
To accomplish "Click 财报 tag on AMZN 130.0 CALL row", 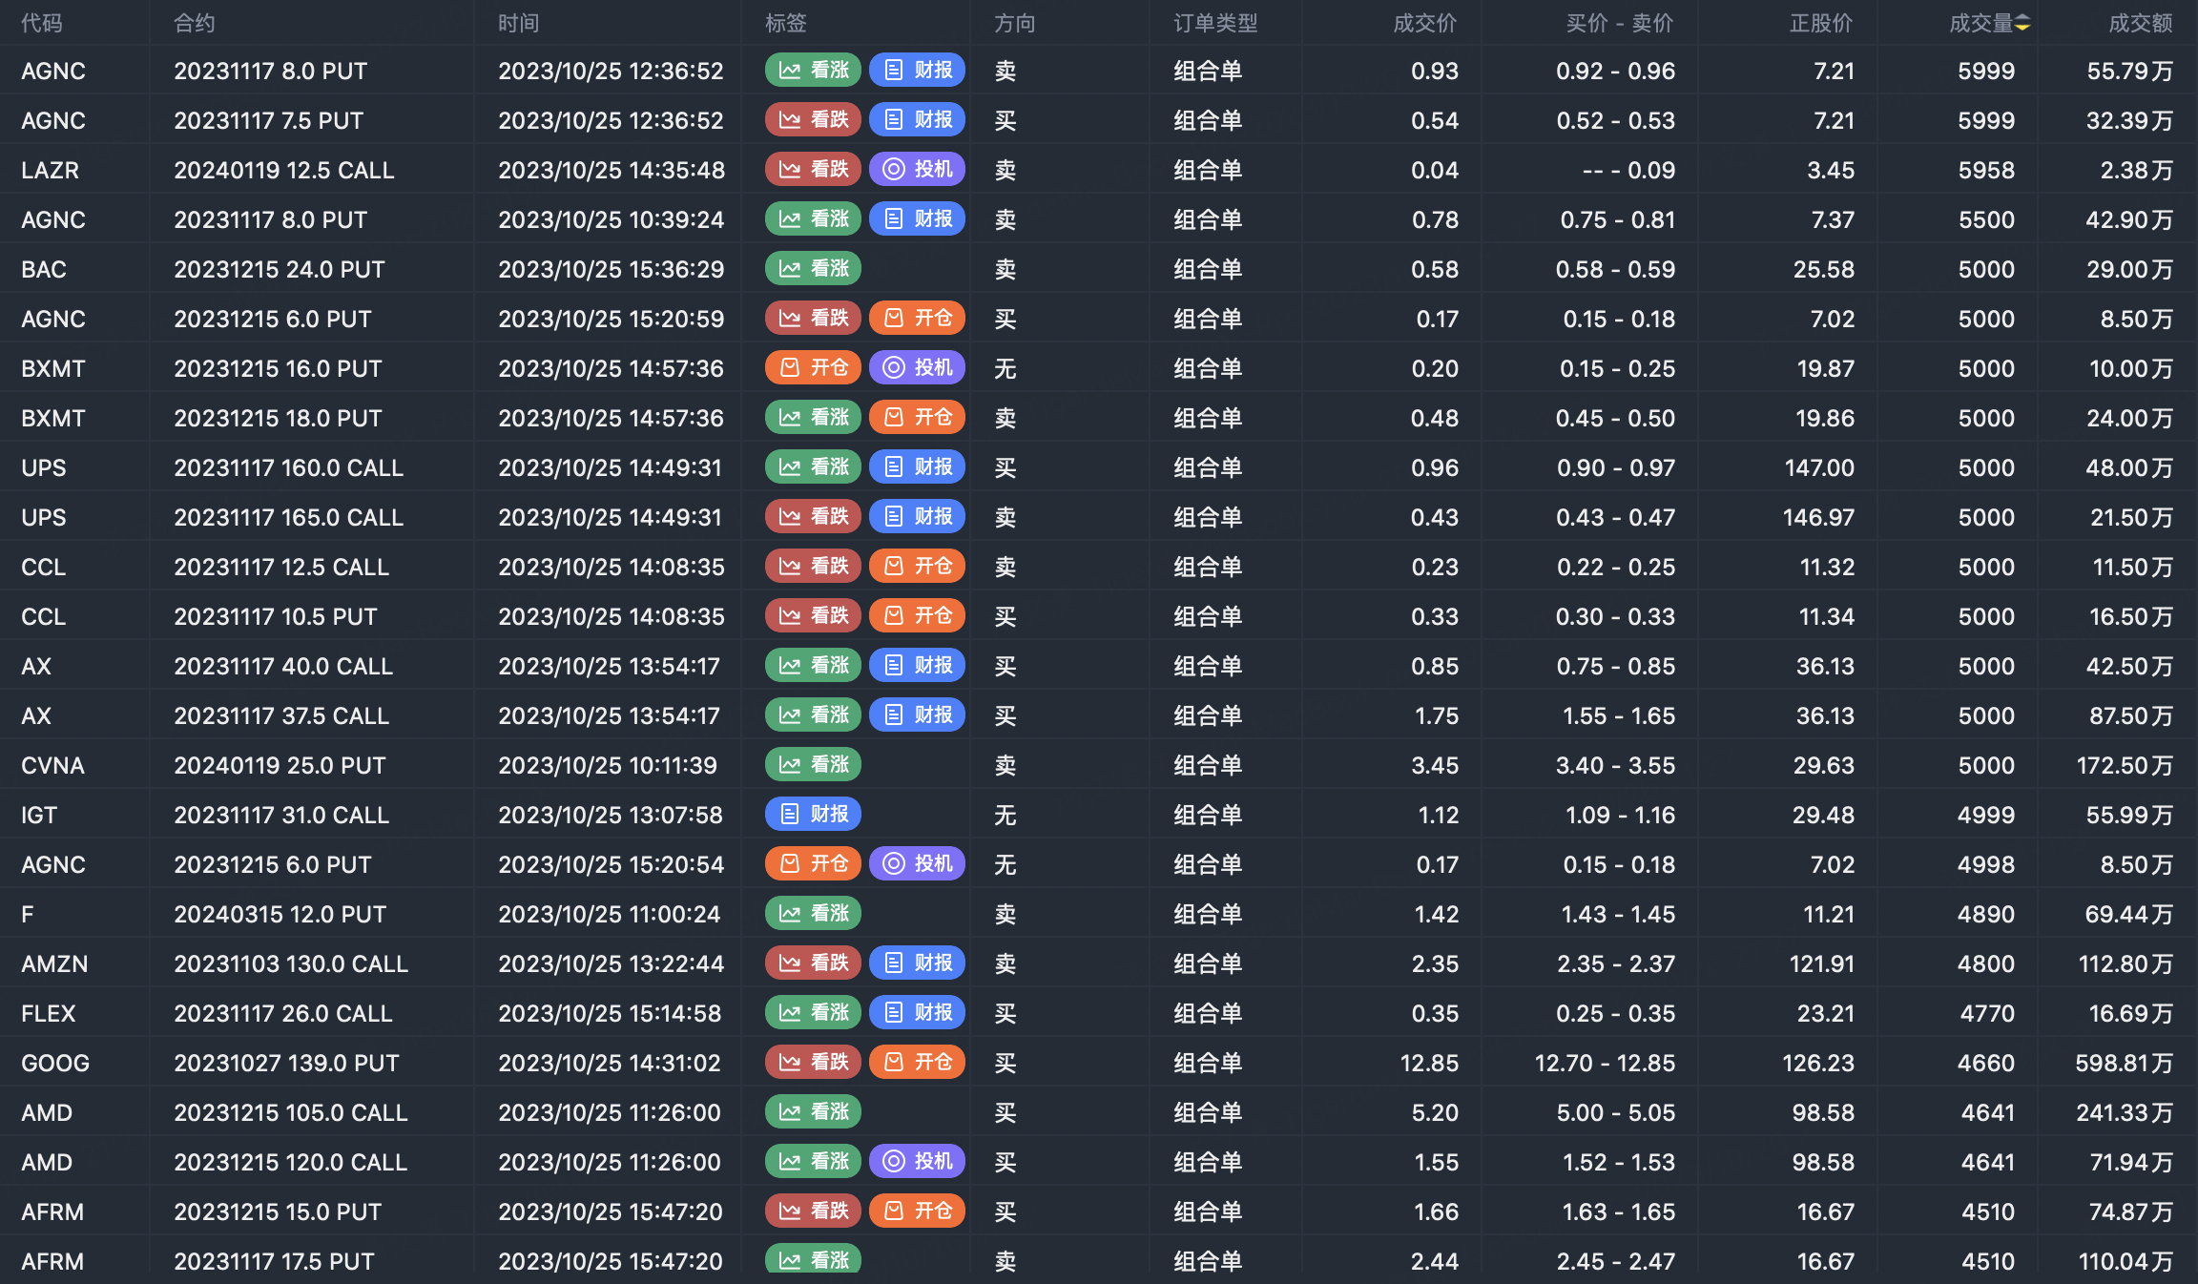I will (917, 963).
